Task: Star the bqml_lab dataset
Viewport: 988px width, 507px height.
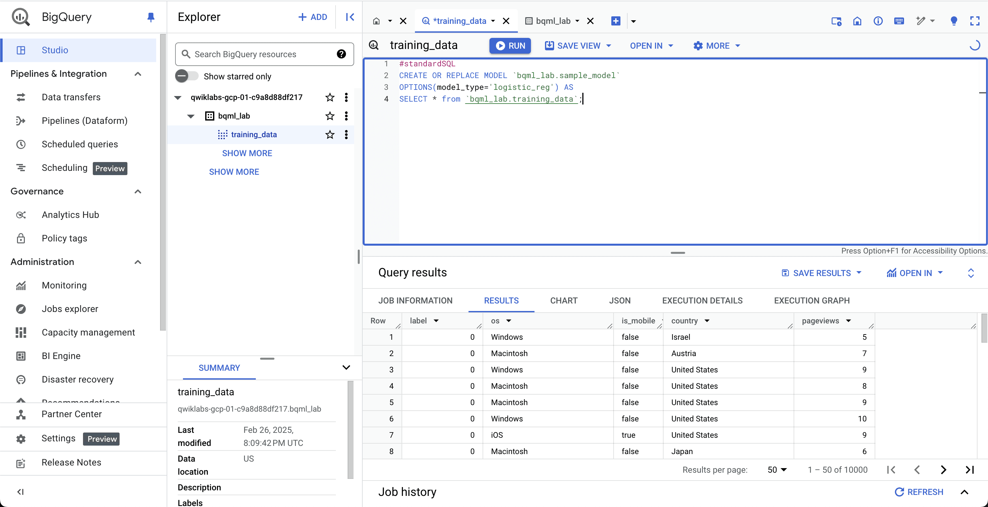Action: tap(329, 116)
